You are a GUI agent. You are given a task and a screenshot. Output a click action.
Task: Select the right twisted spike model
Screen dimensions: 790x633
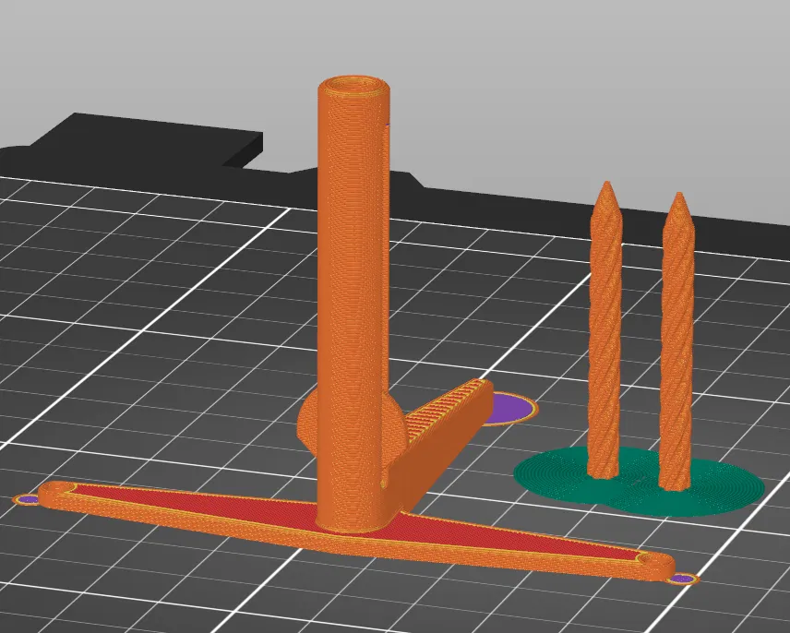click(x=677, y=341)
